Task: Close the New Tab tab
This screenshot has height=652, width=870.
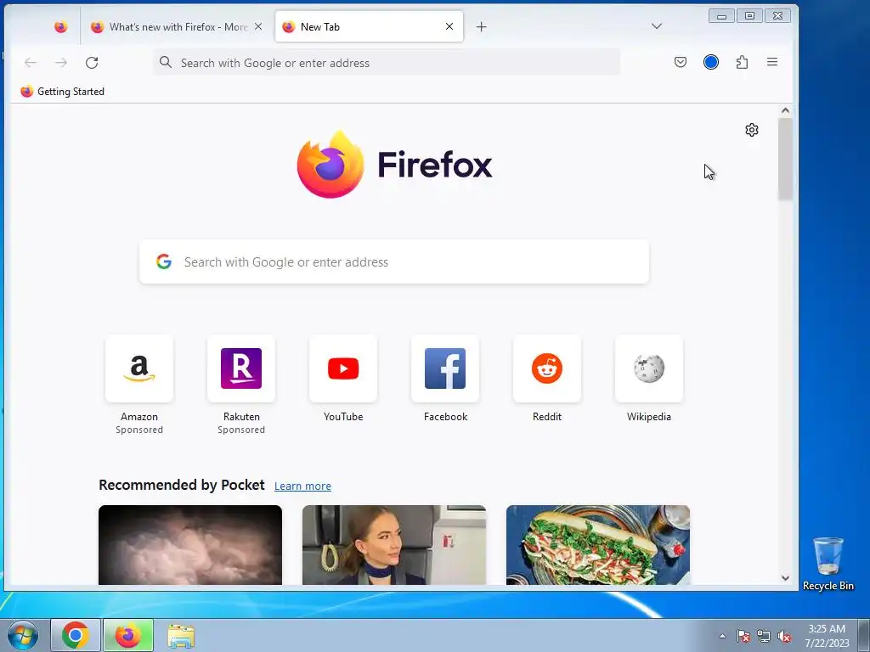Action: [x=449, y=26]
